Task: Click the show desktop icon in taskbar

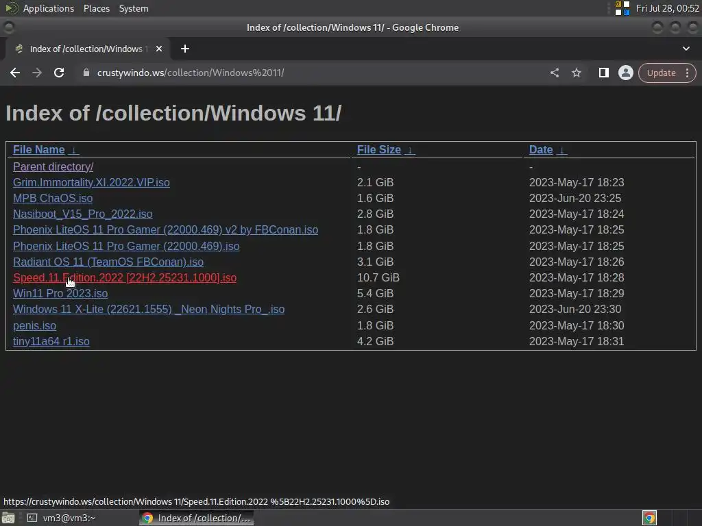Action: pos(8,518)
